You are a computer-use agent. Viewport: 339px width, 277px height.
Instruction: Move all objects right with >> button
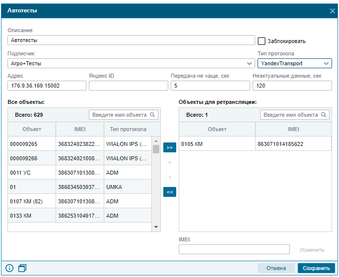click(170, 147)
